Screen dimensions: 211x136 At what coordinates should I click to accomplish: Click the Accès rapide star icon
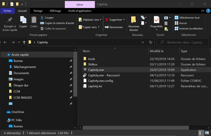[x=9, y=55]
